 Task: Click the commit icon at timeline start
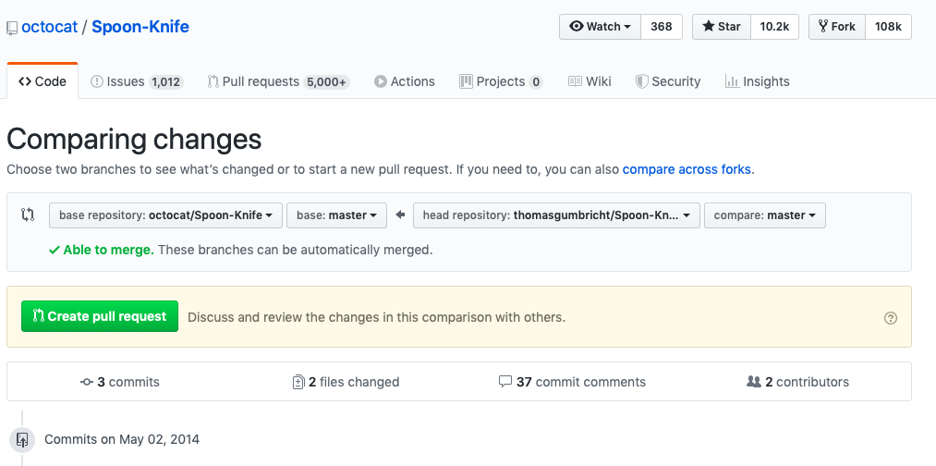tap(22, 439)
